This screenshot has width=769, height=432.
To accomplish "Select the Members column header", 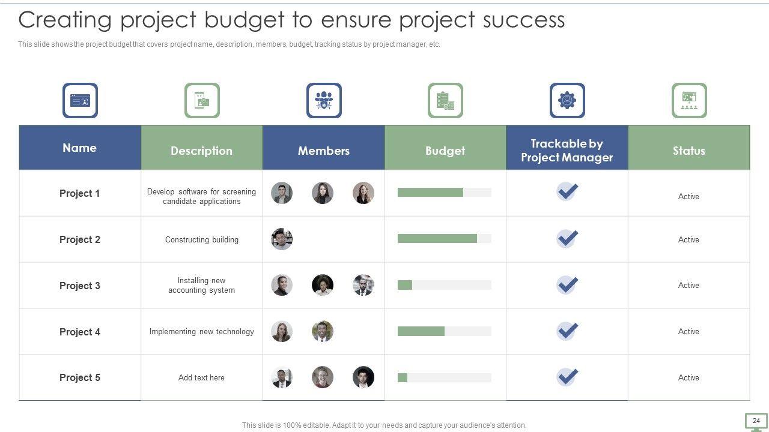I will coord(324,151).
